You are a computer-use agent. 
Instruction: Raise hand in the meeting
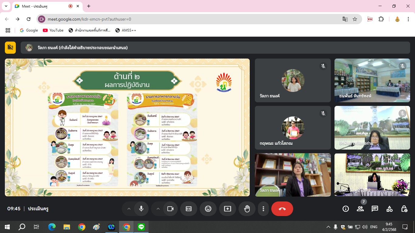tap(247, 209)
